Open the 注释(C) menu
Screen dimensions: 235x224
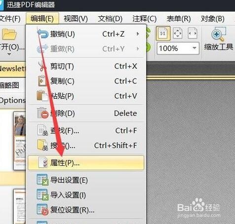pos(145,19)
